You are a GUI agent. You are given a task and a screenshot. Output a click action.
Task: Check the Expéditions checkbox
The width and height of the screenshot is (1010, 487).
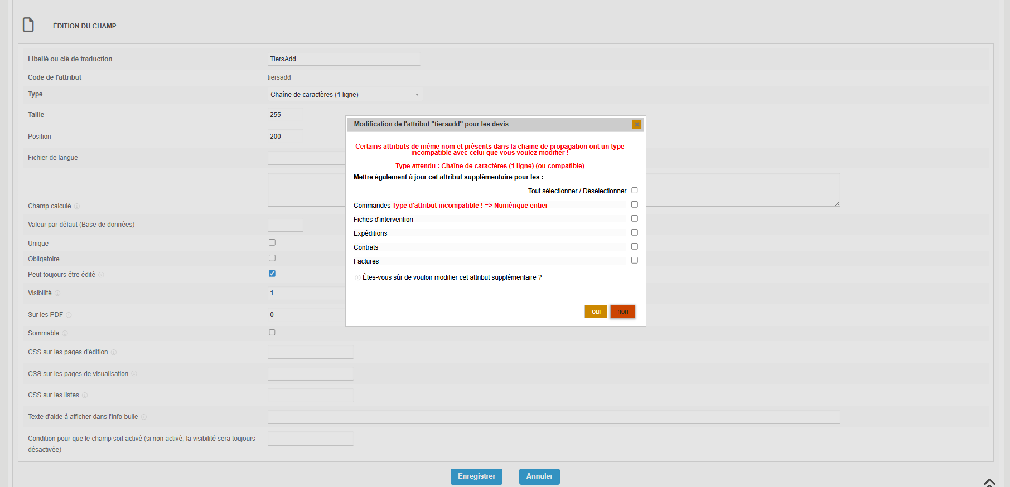[634, 232]
